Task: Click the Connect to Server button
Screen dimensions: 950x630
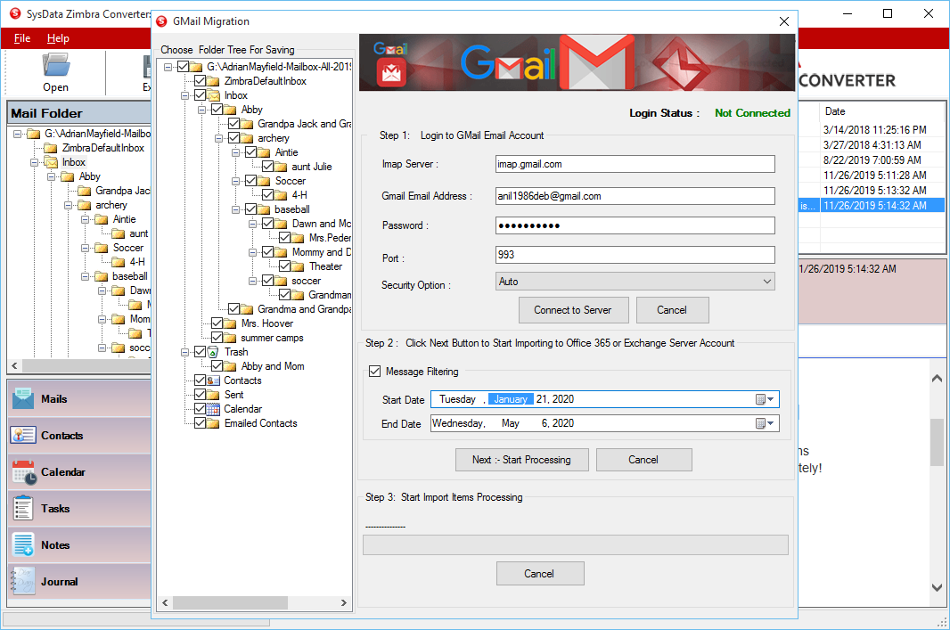Action: tap(573, 310)
